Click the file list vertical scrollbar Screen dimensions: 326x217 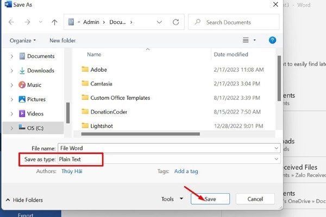point(279,79)
